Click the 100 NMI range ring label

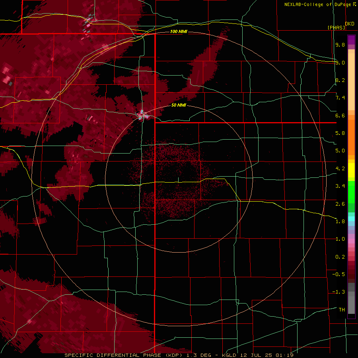point(179,31)
